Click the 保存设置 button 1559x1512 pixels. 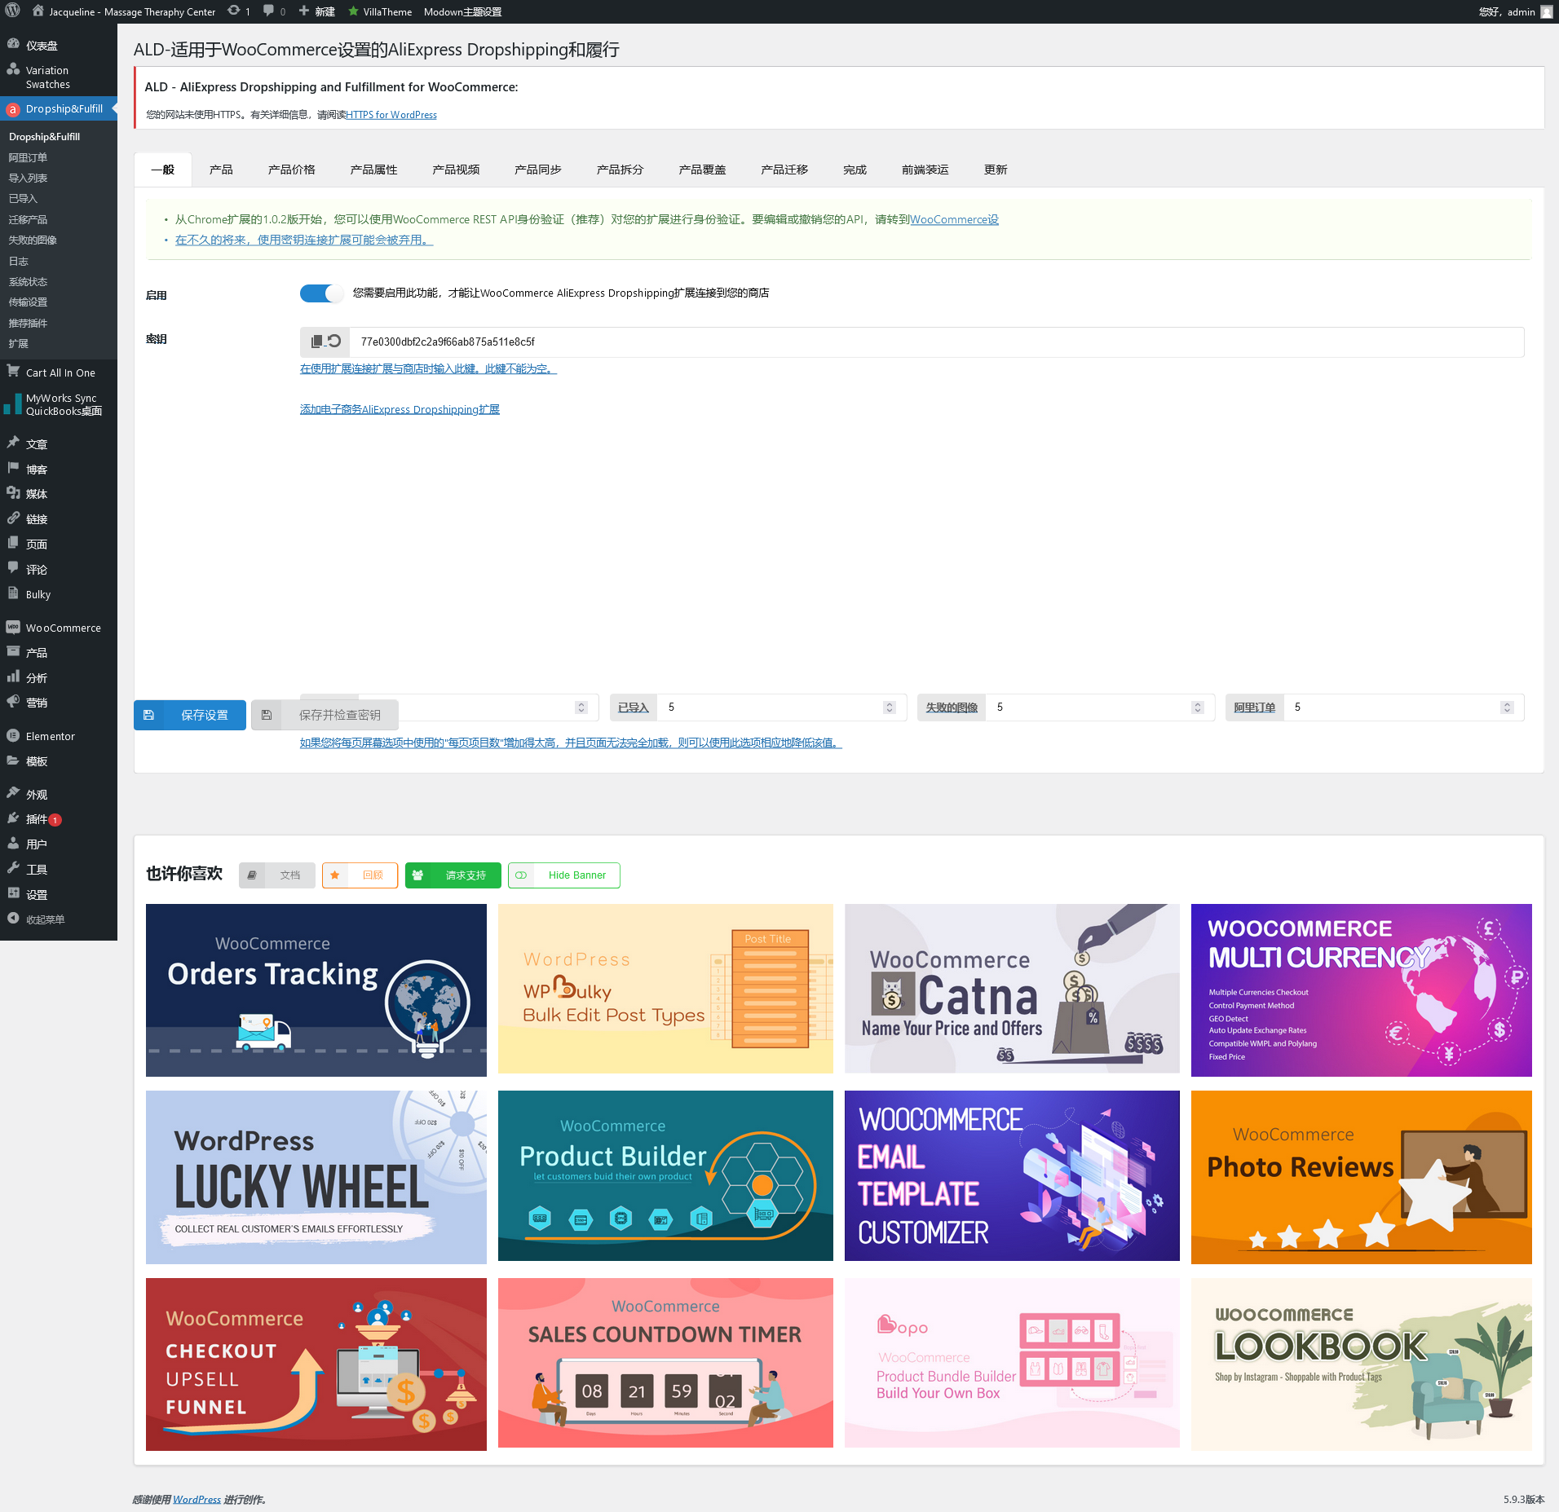coord(190,715)
